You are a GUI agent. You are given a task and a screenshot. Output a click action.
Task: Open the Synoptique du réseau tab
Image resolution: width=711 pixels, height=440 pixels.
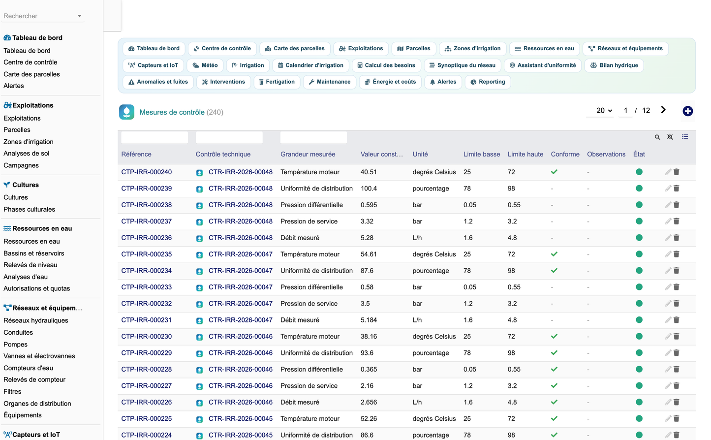coord(463,65)
